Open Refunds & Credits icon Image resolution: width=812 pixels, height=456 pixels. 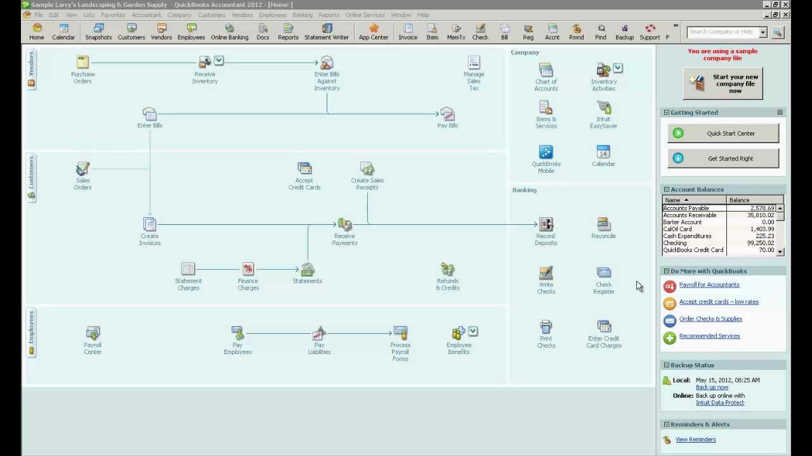pos(447,269)
